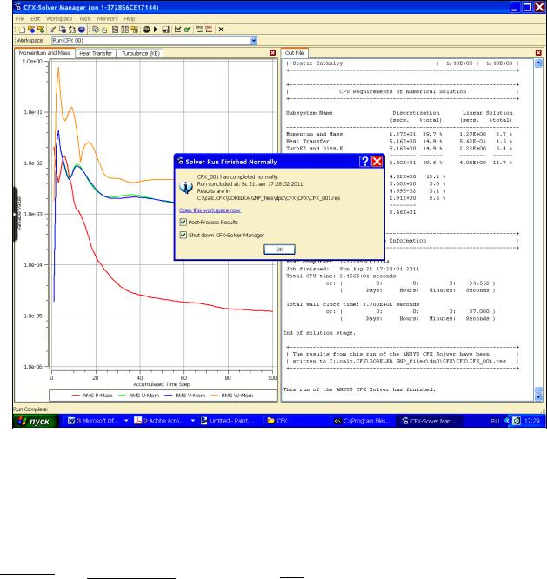Open the Edit menu
The height and width of the screenshot is (579, 547).
35,18
